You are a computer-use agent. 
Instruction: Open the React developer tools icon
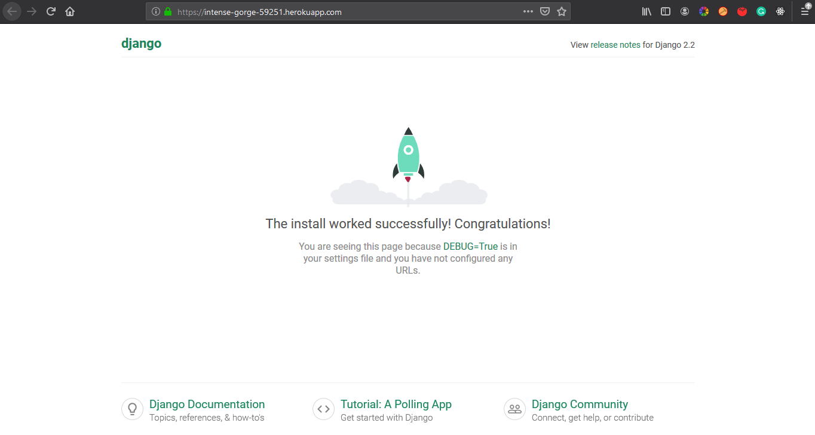780,11
